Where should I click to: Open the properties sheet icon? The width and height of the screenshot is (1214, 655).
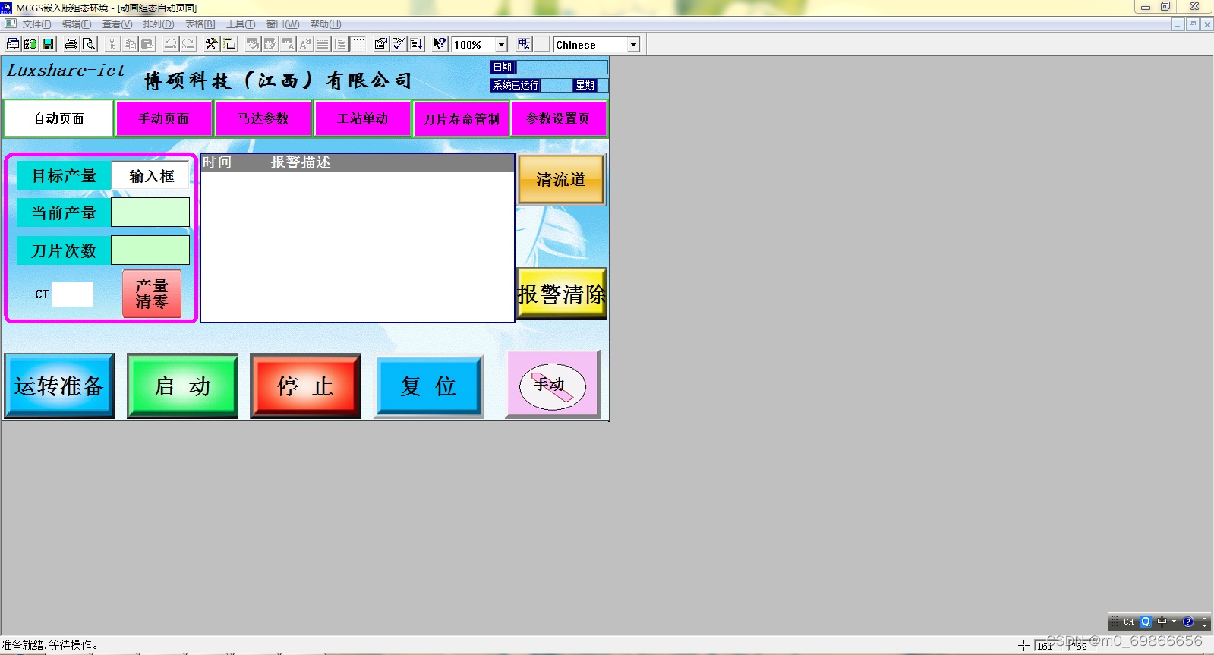point(381,44)
